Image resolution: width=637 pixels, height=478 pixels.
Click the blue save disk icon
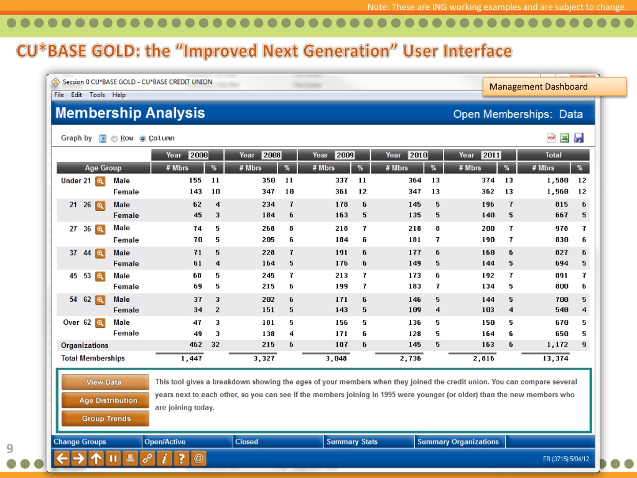579,138
